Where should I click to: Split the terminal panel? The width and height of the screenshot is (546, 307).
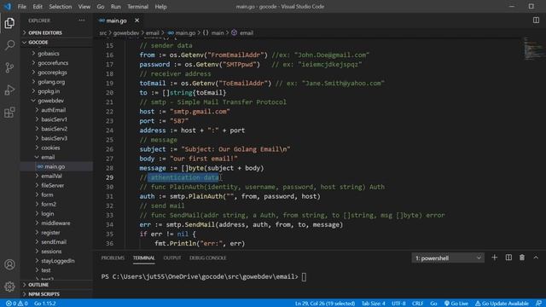[508, 258]
